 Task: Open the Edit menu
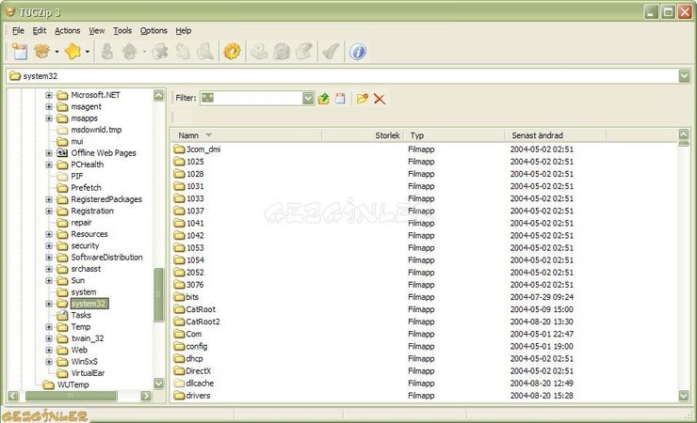(x=40, y=31)
